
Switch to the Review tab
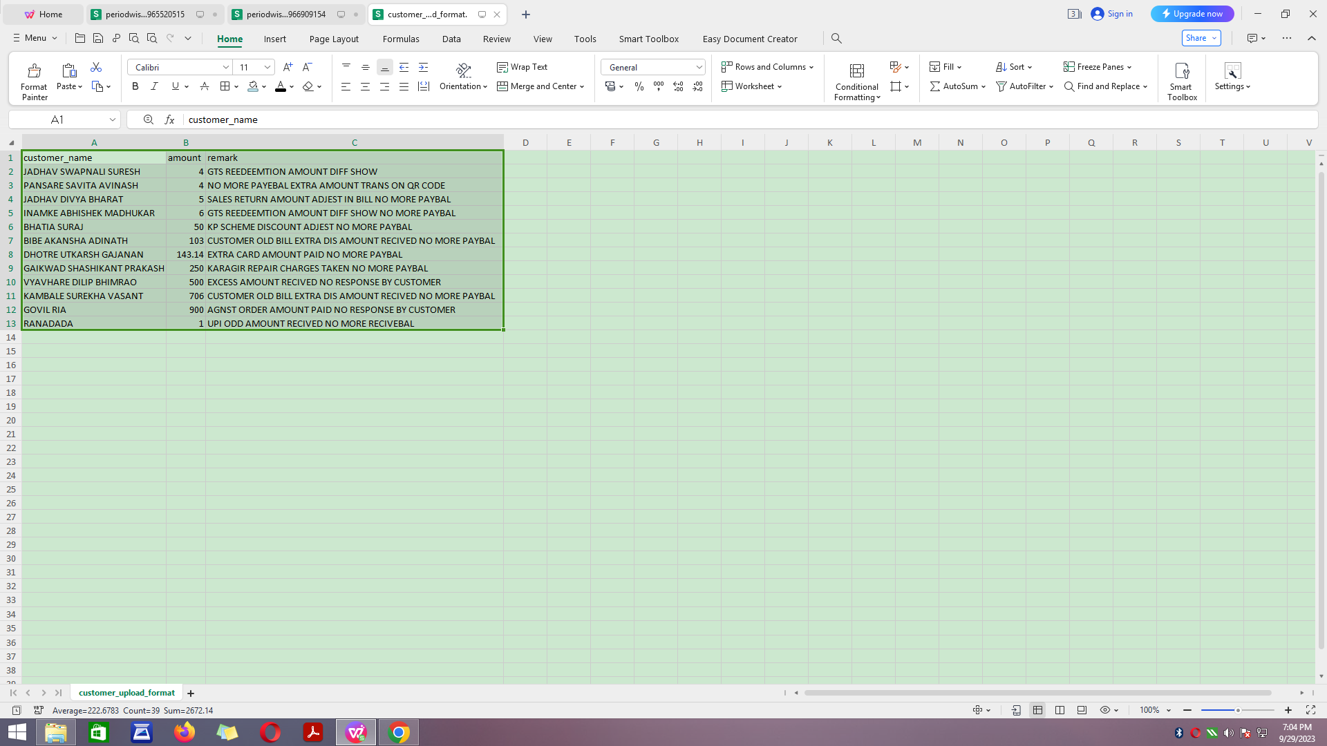(x=496, y=39)
